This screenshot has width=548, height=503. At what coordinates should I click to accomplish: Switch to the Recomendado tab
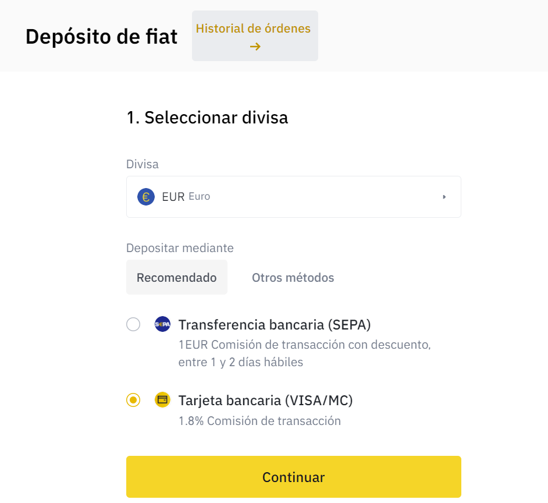tap(176, 278)
